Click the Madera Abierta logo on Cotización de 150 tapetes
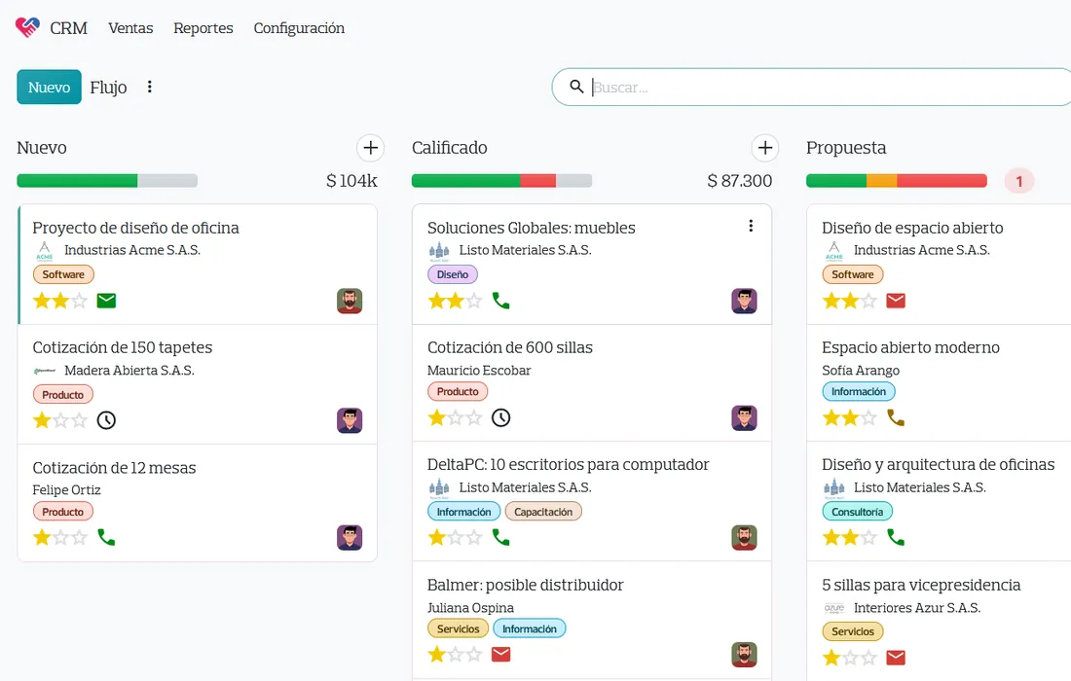 [x=45, y=371]
